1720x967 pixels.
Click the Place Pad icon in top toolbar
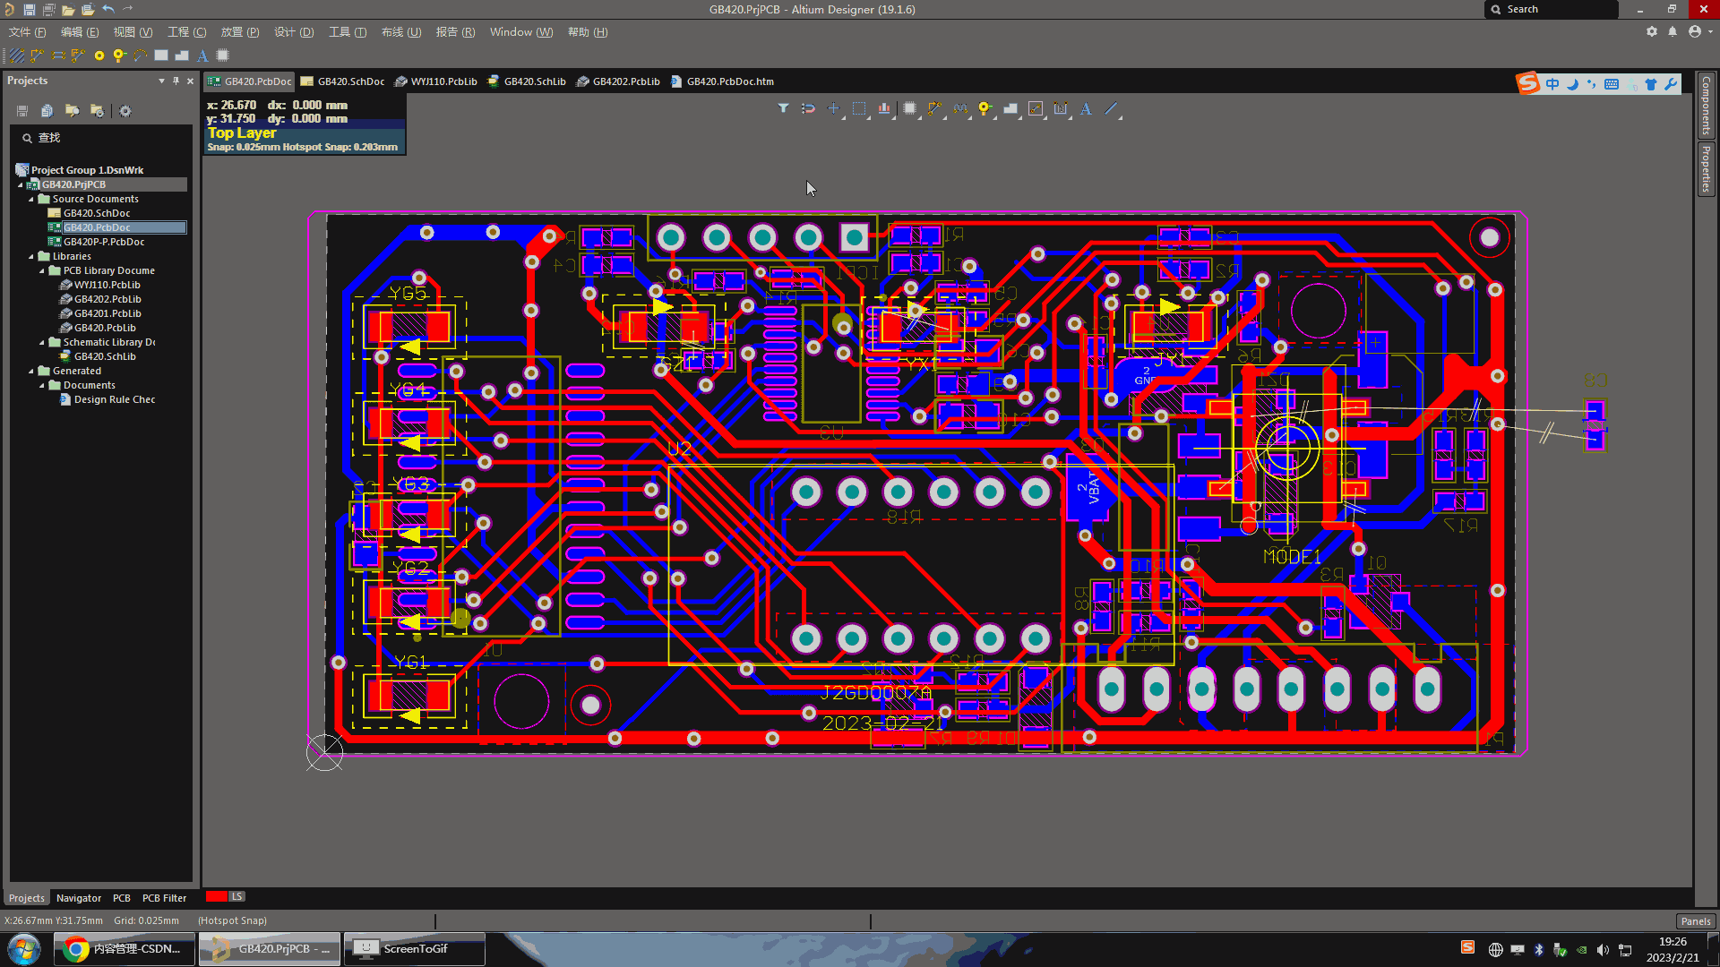click(x=99, y=56)
